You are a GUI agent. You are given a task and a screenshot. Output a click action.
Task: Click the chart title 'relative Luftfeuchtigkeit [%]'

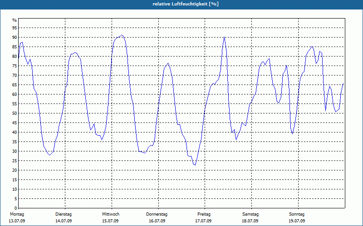click(x=186, y=4)
